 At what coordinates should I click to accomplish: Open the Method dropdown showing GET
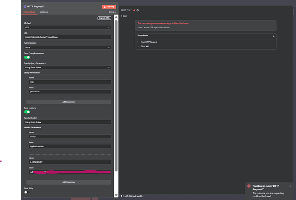[67, 27]
